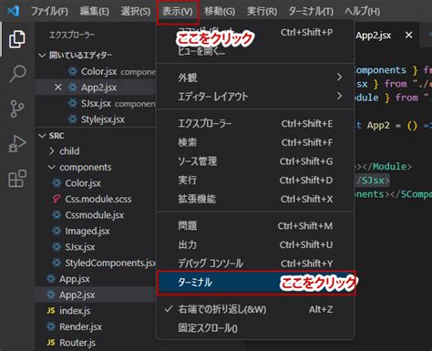The height and width of the screenshot is (351, 432).
Task: Open SJsx.jsx in open editors list
Action: coord(96,104)
